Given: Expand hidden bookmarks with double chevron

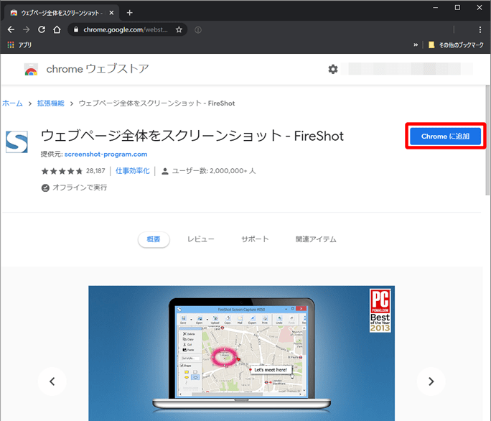Looking at the screenshot, I should (416, 45).
